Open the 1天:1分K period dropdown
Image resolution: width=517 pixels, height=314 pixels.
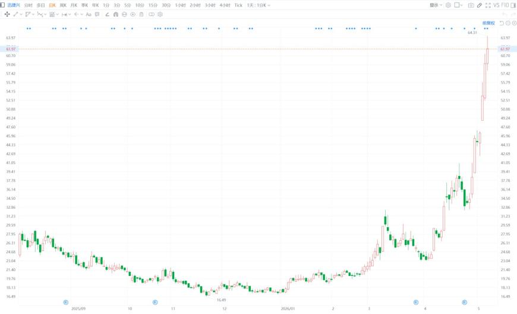pyautogui.click(x=258, y=5)
